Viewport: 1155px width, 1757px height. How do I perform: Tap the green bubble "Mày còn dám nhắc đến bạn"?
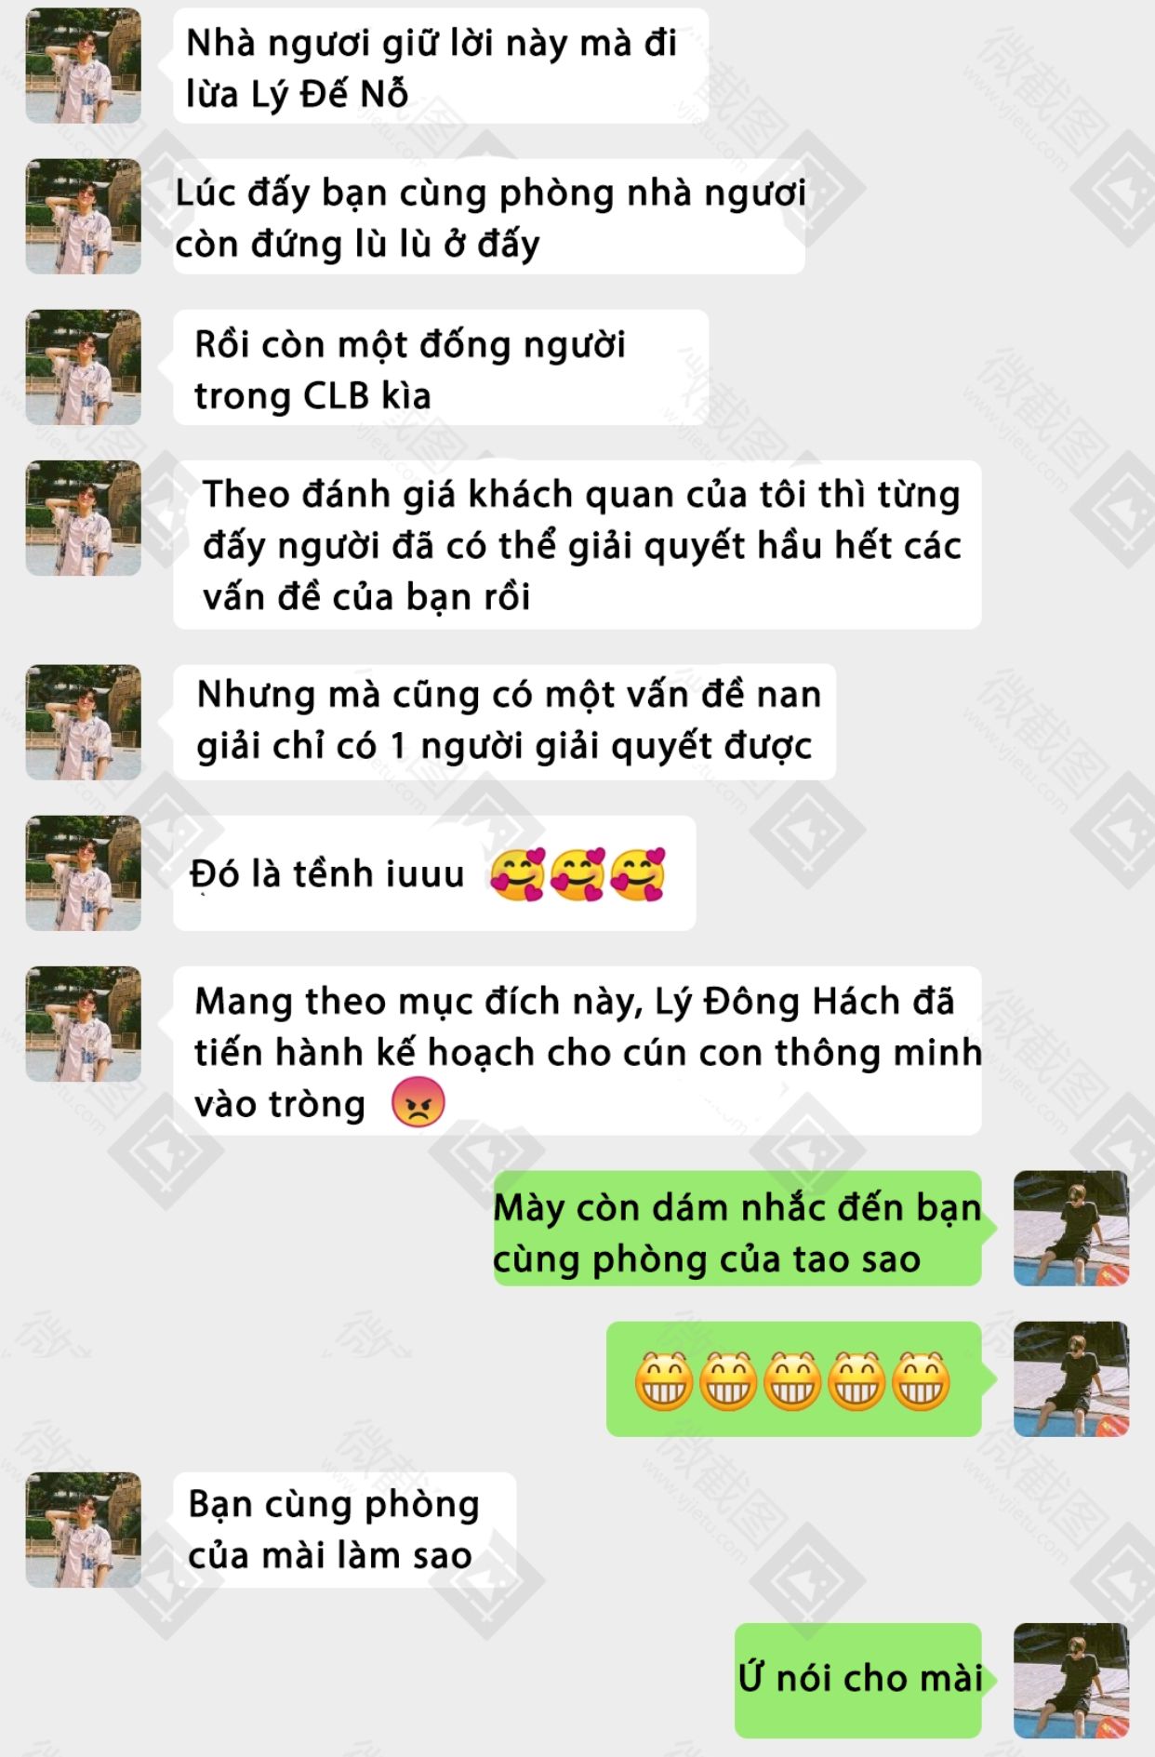[737, 1230]
